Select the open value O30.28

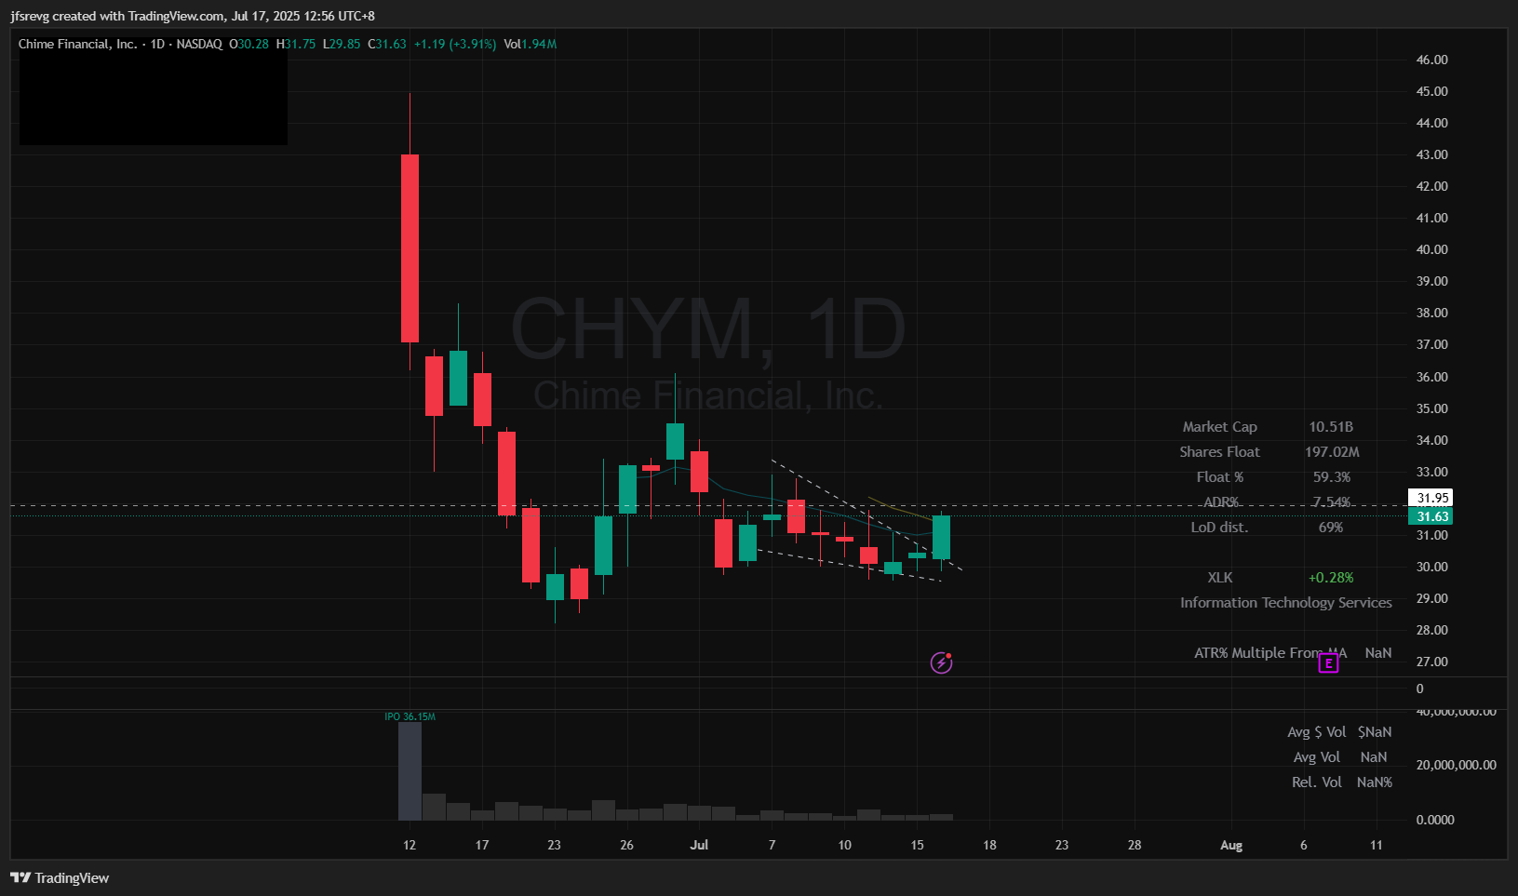click(249, 44)
